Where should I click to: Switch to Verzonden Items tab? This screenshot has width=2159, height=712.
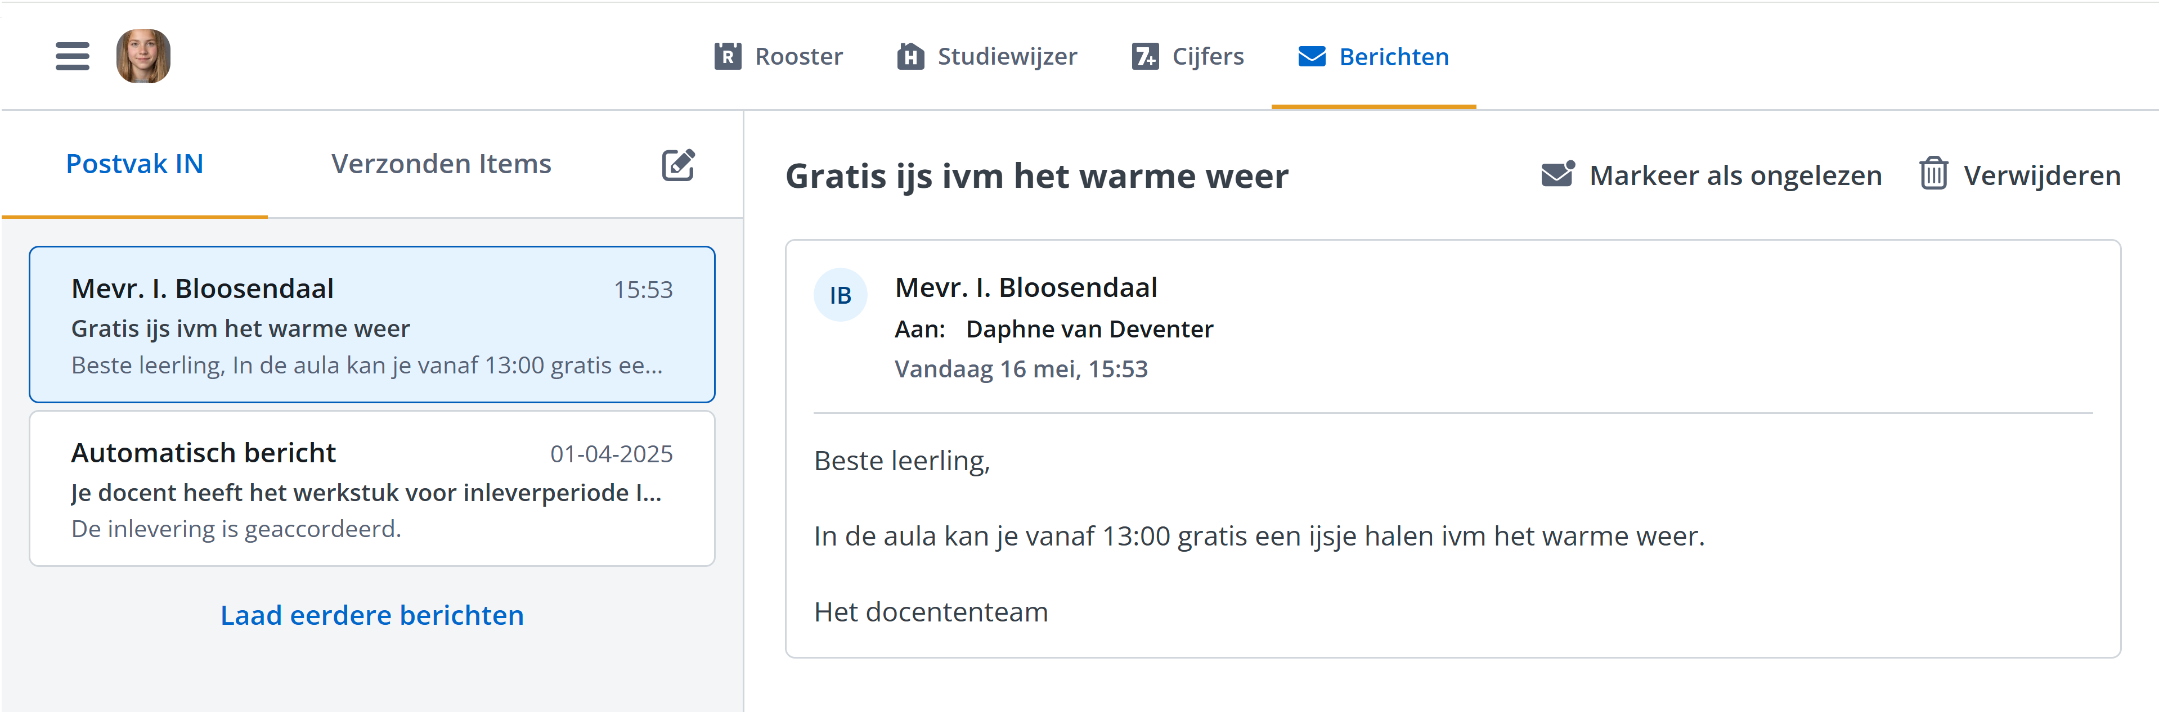[x=441, y=164]
